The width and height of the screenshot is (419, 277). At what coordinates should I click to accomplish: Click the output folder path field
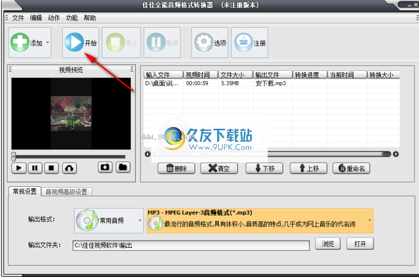point(191,245)
